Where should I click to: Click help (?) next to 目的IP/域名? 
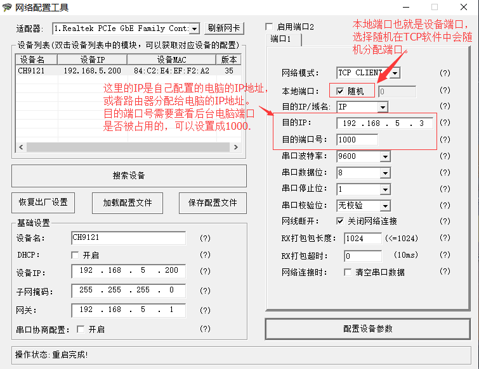(445, 106)
